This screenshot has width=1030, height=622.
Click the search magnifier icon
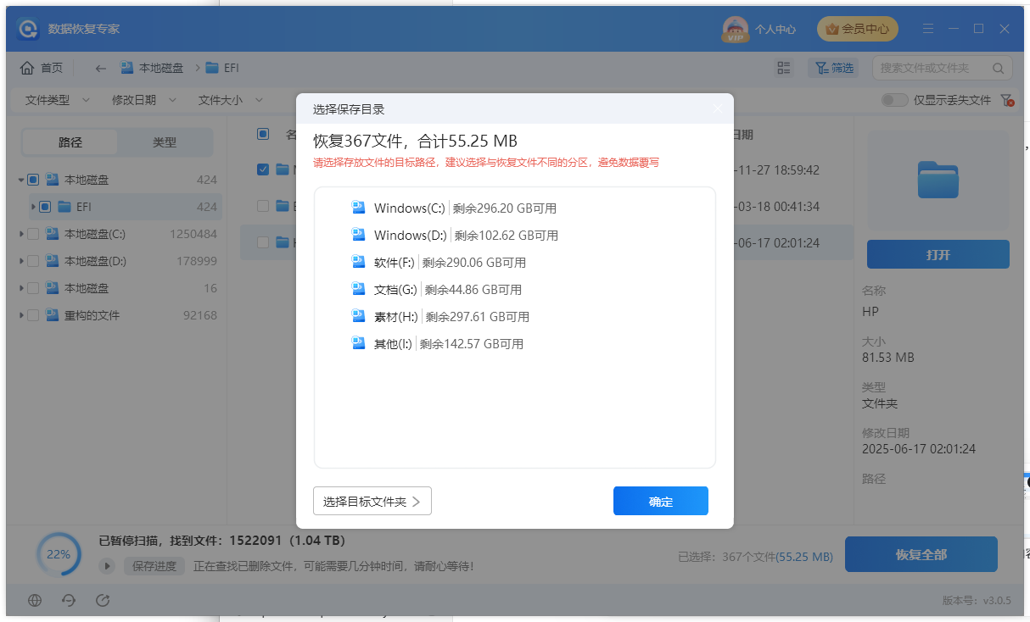pyautogui.click(x=998, y=68)
